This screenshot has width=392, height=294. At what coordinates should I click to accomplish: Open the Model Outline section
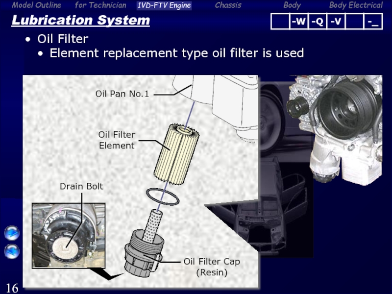[36, 5]
